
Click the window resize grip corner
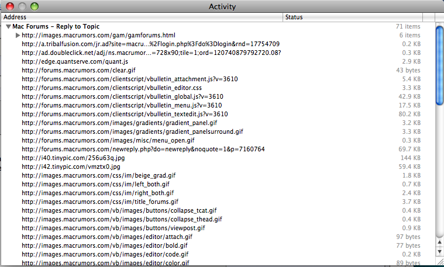pos(440,262)
